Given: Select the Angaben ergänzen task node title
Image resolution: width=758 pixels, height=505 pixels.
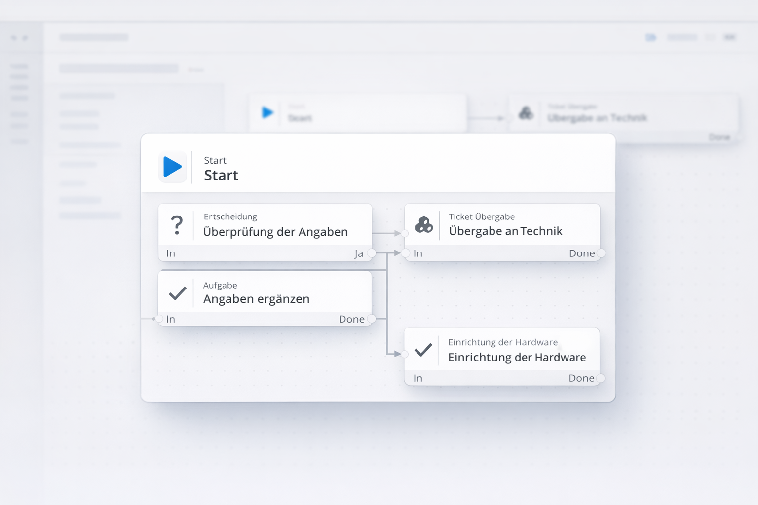Looking at the screenshot, I should pos(256,299).
